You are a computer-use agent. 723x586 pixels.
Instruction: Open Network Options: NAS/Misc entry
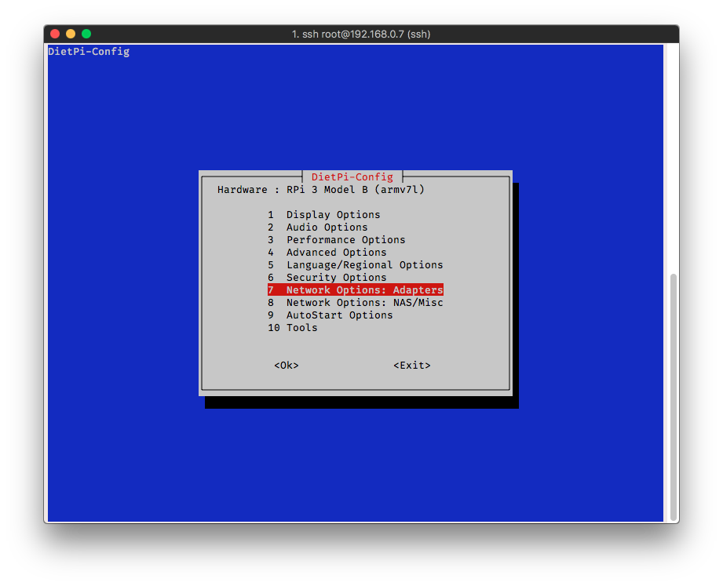[x=356, y=303]
